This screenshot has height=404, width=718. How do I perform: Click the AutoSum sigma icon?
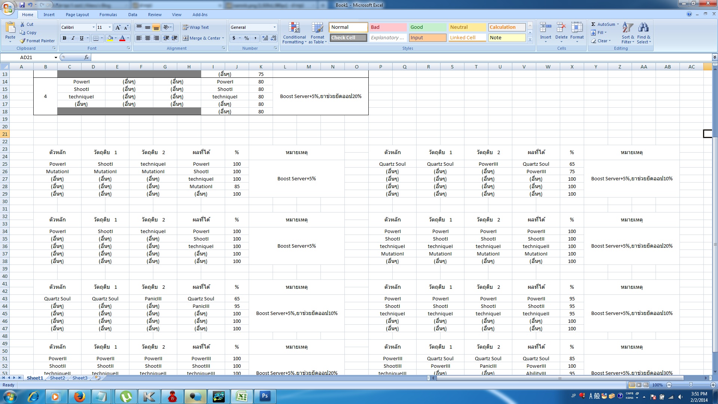(593, 24)
